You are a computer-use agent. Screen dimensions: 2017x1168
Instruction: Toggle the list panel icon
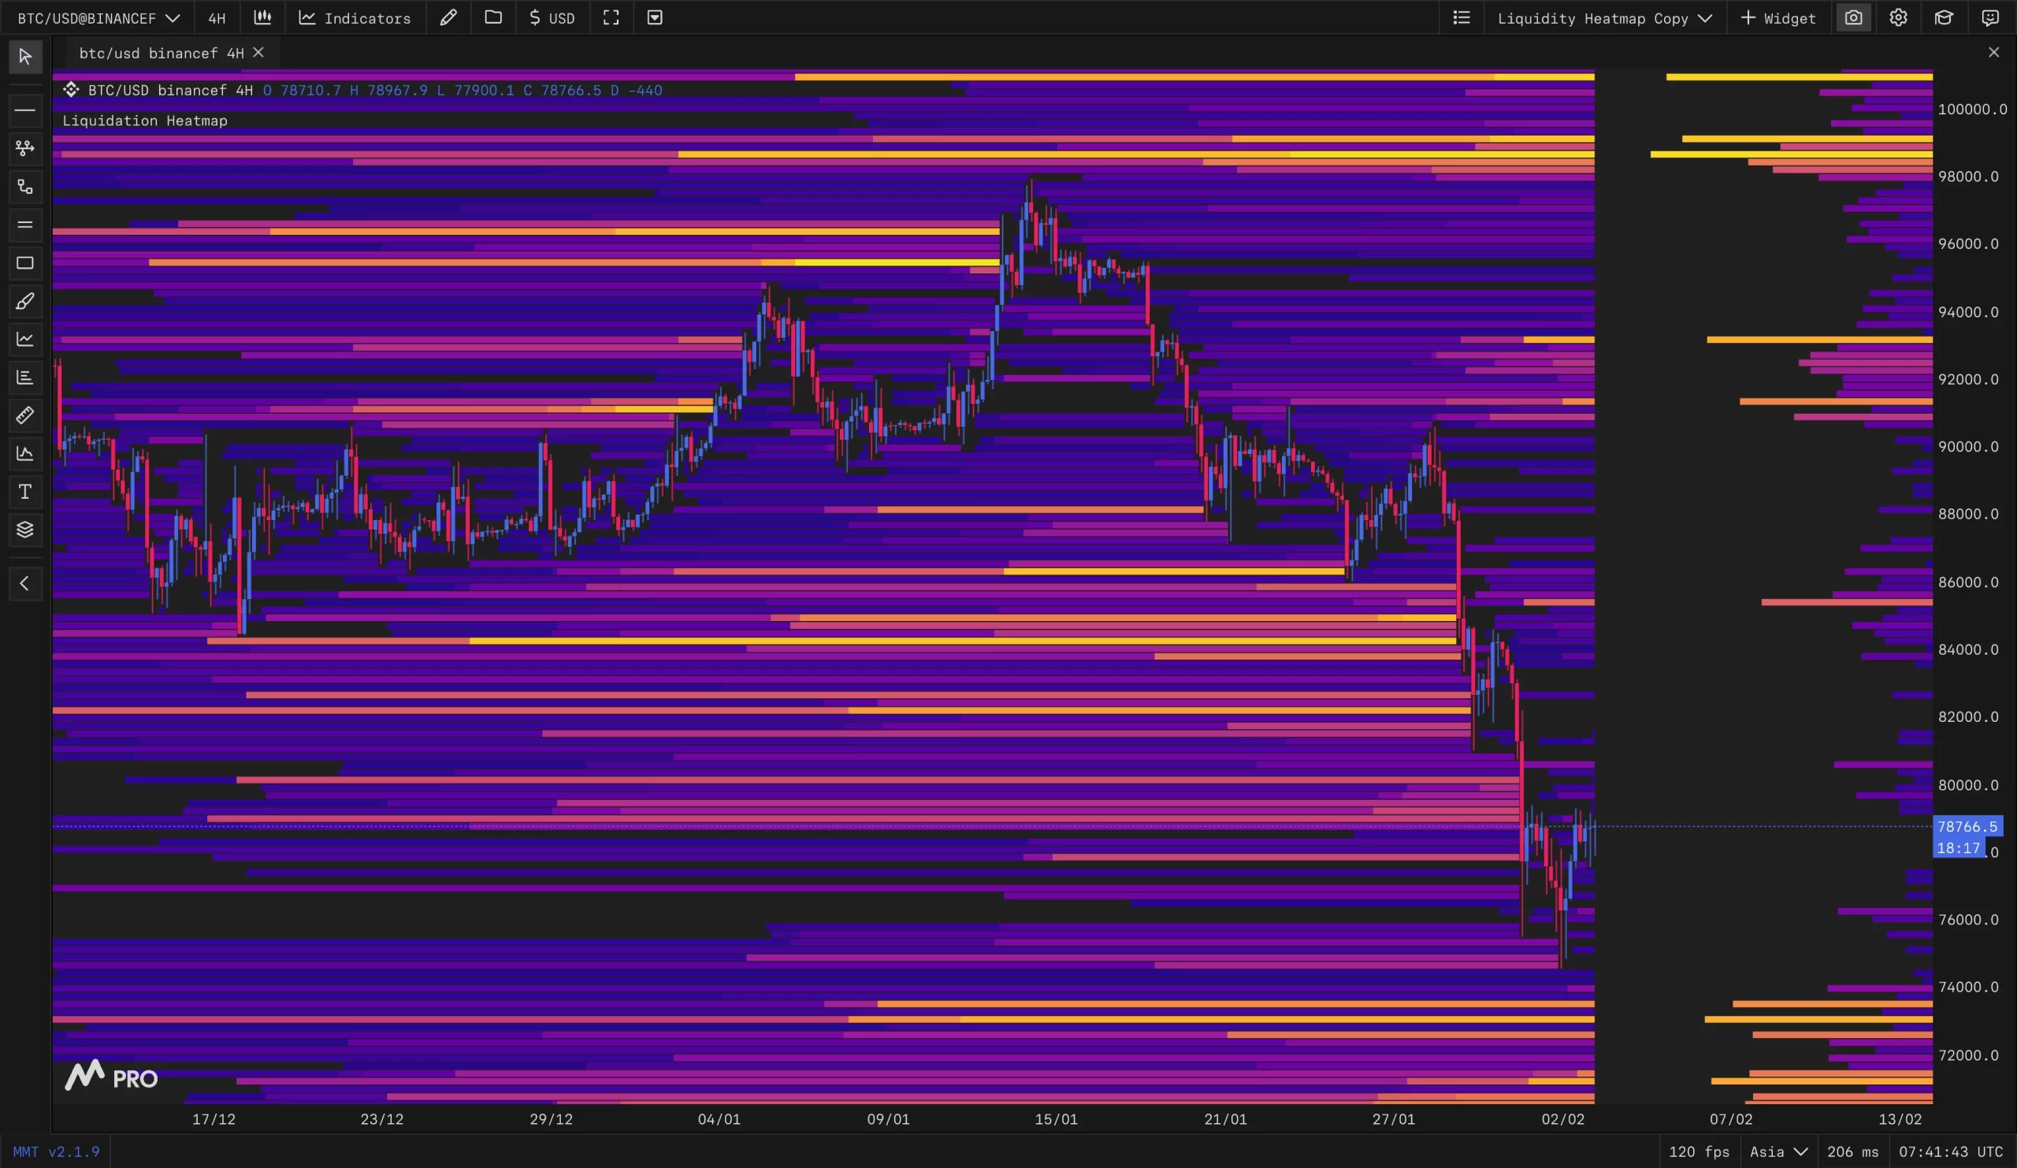point(1462,17)
